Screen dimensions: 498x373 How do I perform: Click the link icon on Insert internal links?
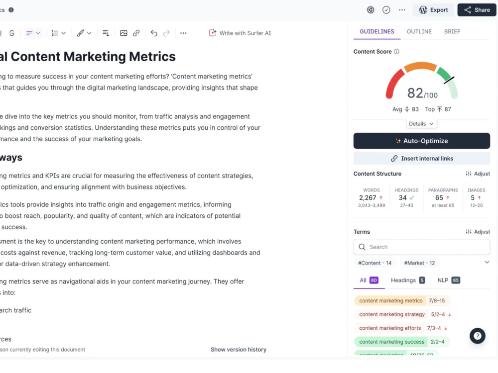[394, 158]
